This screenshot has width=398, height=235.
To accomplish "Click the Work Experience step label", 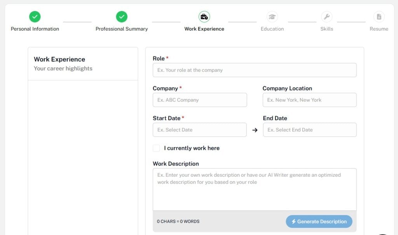I will (204, 29).
